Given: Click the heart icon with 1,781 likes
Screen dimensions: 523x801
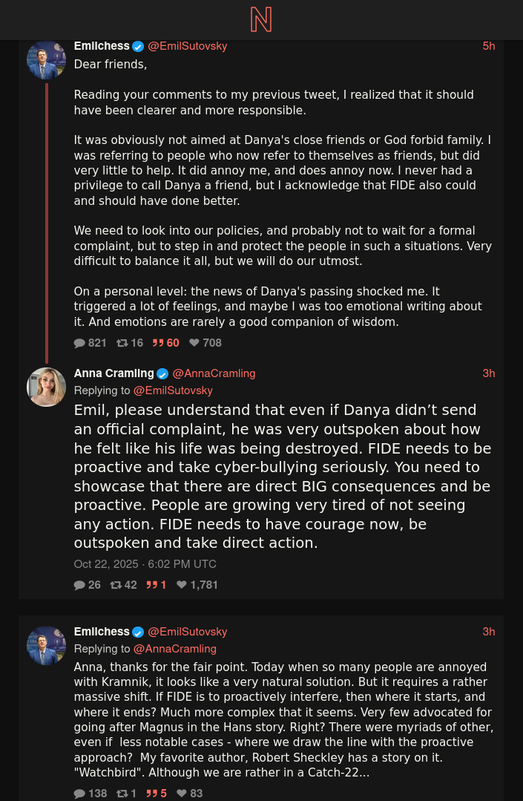Looking at the screenshot, I should (x=182, y=585).
